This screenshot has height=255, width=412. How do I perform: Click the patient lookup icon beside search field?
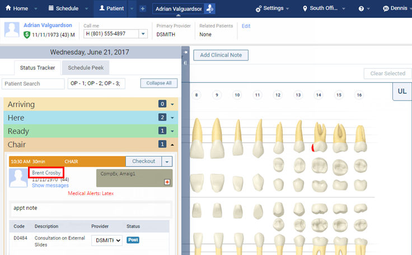(x=210, y=8)
